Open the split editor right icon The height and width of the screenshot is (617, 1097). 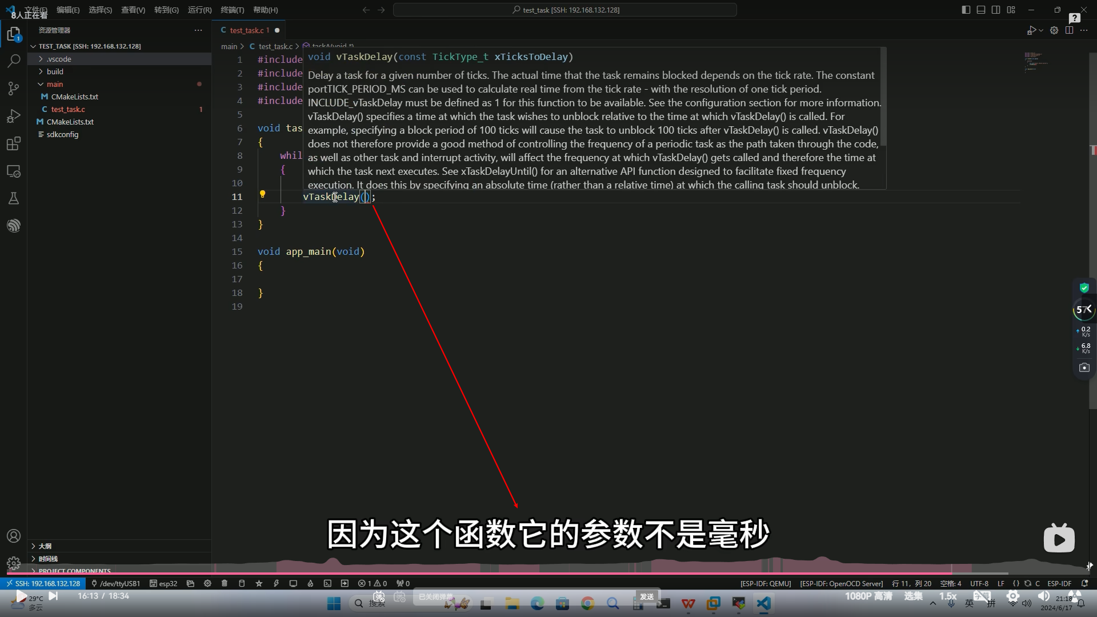coord(1069,30)
